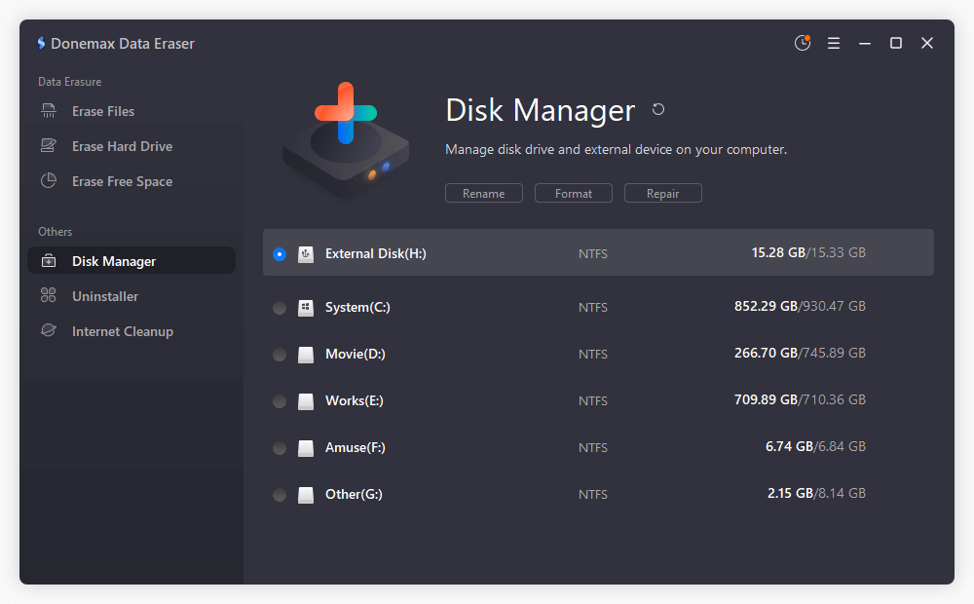Switch to Erase Free Space

click(x=131, y=181)
